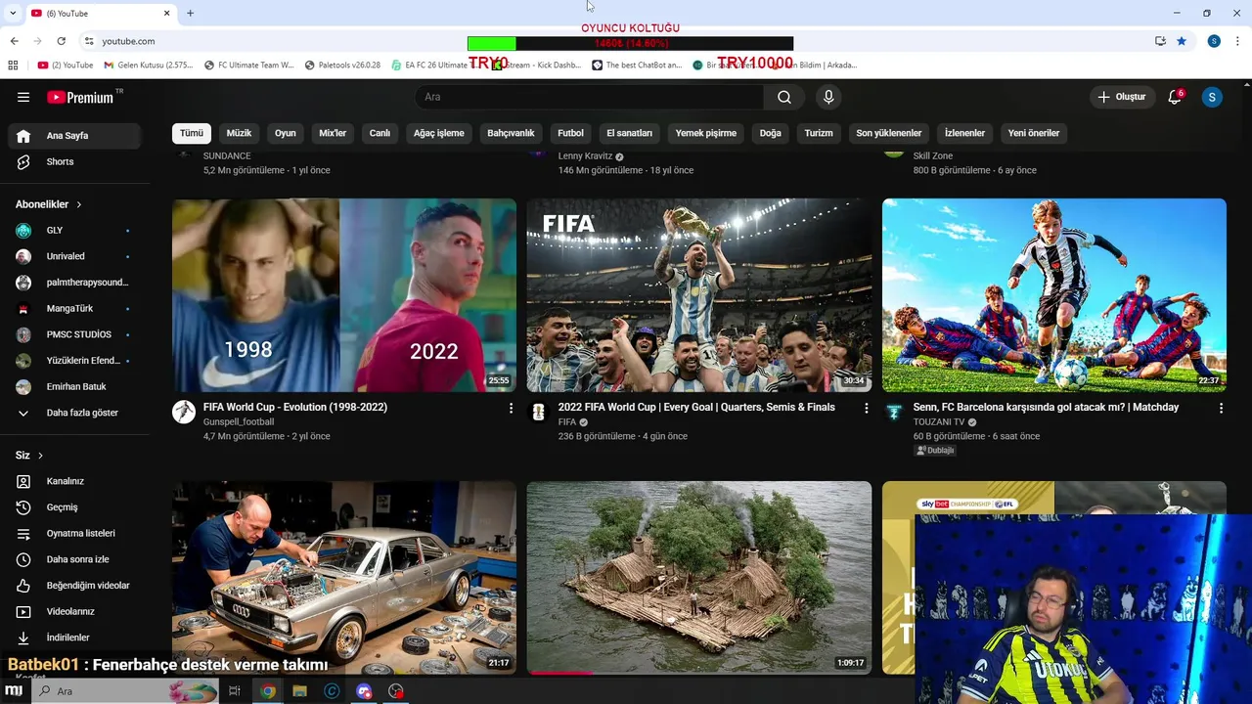Open Videolarınız in sidebar
The image size is (1252, 704).
[x=74, y=612]
